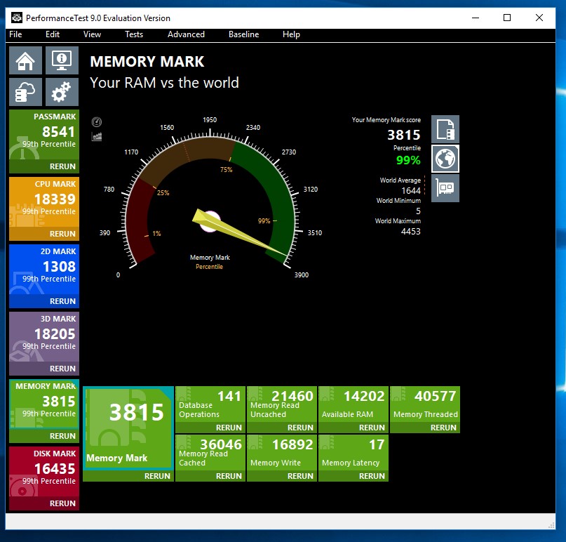
Task: Select the sidebar Memory Mark 3815 tile
Action: tap(44, 404)
